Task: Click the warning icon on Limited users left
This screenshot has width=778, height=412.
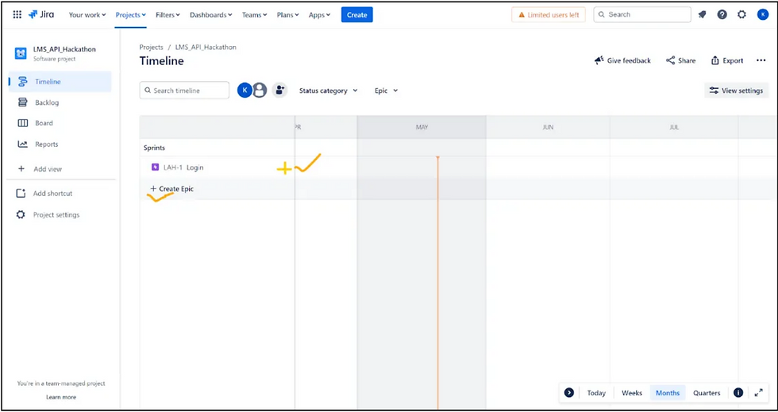Action: point(522,15)
